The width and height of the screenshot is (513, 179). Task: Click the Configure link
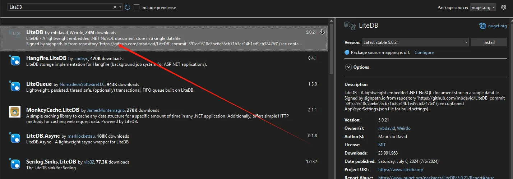tap(424, 52)
